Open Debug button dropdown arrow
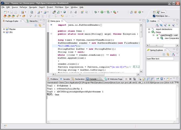 (99, 12)
